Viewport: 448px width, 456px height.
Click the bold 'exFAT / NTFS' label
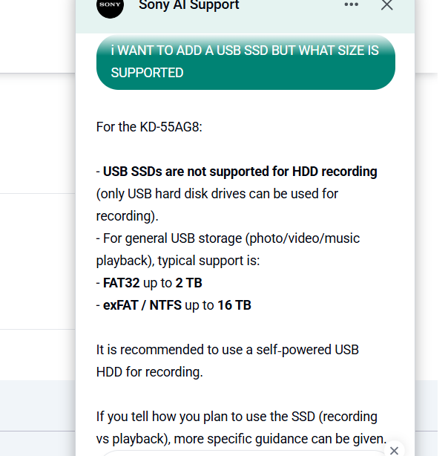[142, 305]
